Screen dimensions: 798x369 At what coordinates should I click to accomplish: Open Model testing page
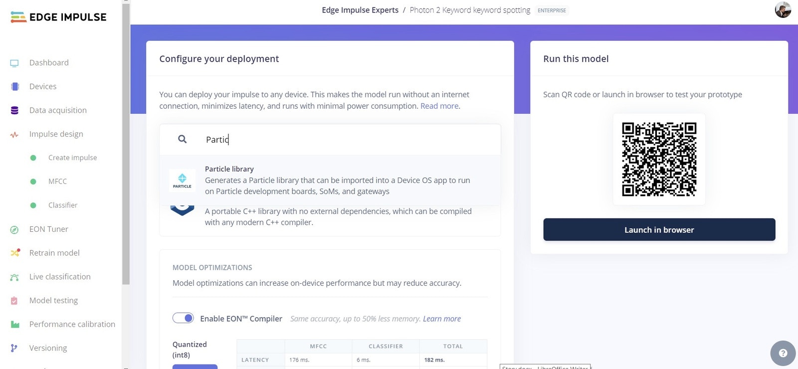(x=53, y=300)
